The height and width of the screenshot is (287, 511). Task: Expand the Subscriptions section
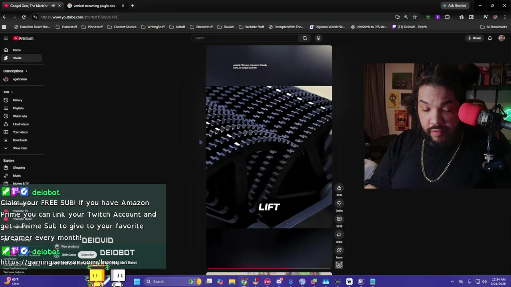26,71
